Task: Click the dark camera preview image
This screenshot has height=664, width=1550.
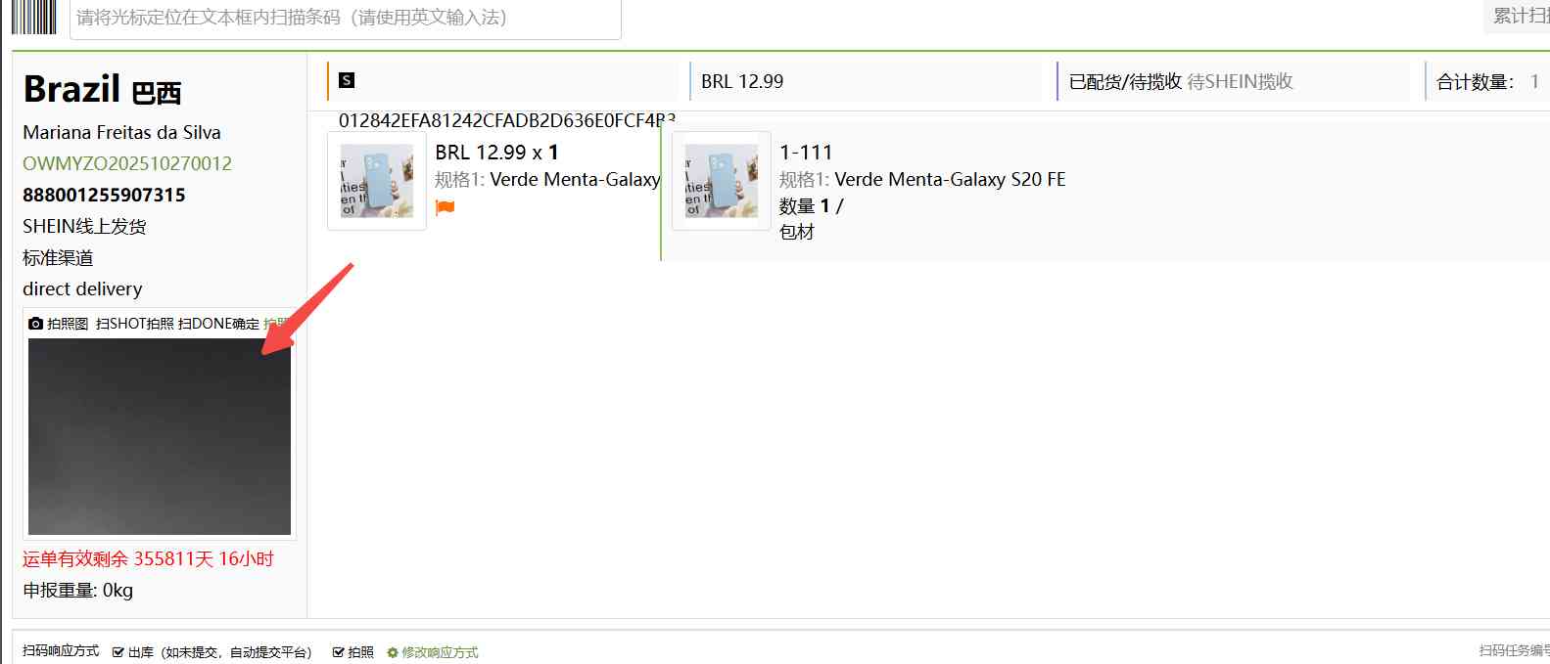Action: (x=160, y=436)
